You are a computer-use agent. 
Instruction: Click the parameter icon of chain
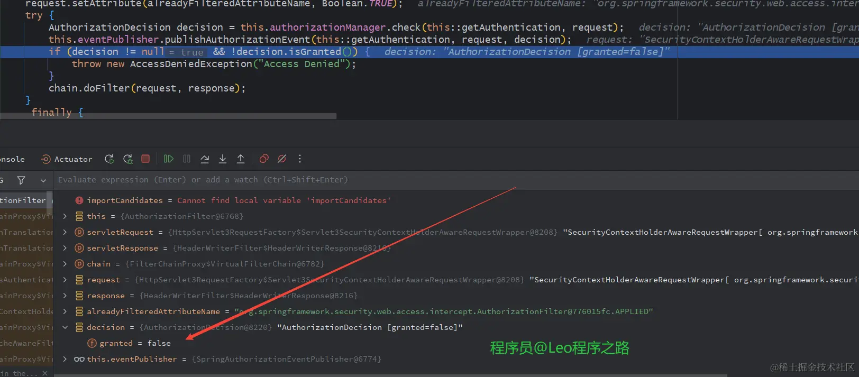point(79,264)
